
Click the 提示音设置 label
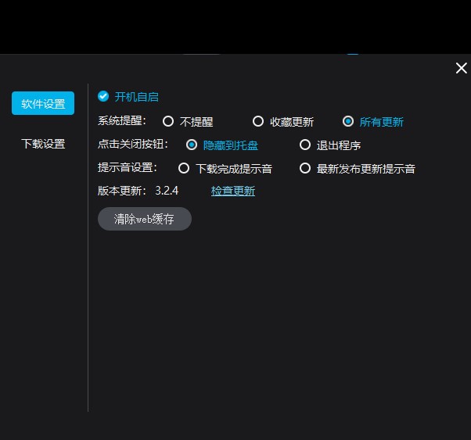128,168
